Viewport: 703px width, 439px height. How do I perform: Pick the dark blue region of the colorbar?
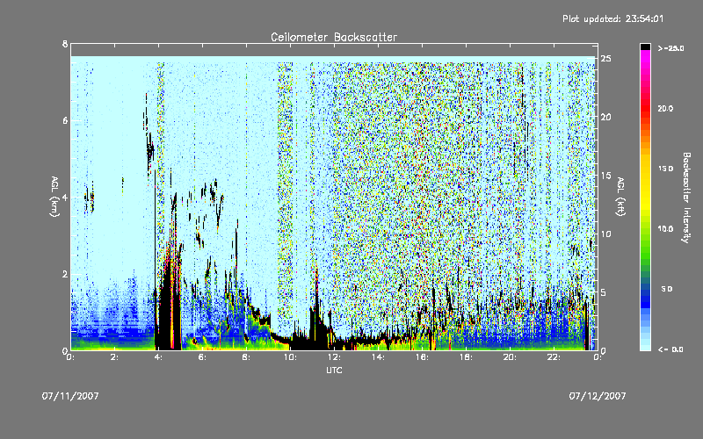(x=645, y=298)
